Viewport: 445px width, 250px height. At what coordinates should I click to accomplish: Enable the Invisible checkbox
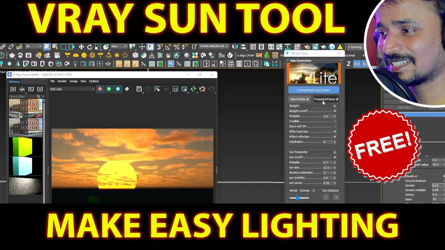point(335,121)
